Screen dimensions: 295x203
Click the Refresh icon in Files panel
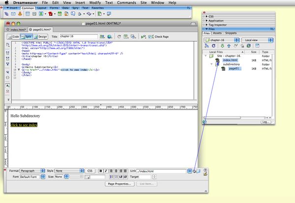tap(214, 46)
